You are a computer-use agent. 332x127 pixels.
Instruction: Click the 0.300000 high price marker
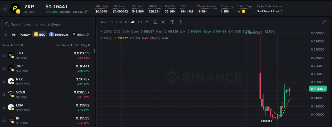point(251,33)
